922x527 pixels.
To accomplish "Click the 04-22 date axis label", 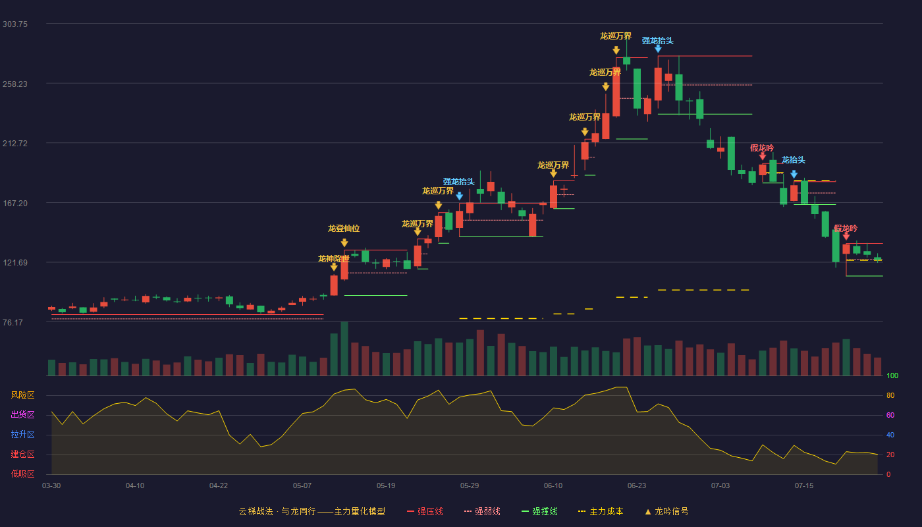I will pos(219,485).
